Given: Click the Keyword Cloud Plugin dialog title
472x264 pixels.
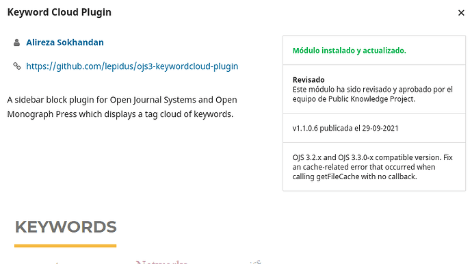Looking at the screenshot, I should pyautogui.click(x=60, y=12).
